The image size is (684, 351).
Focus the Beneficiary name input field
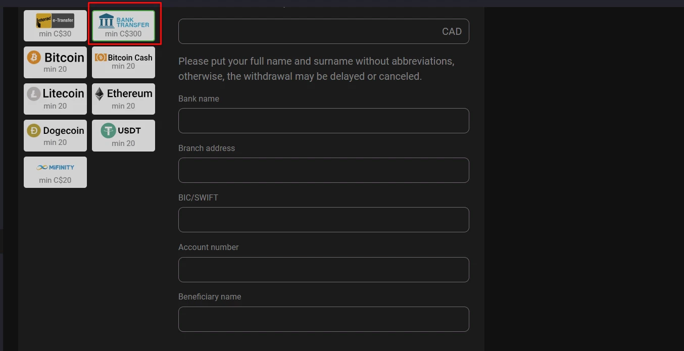tap(323, 319)
